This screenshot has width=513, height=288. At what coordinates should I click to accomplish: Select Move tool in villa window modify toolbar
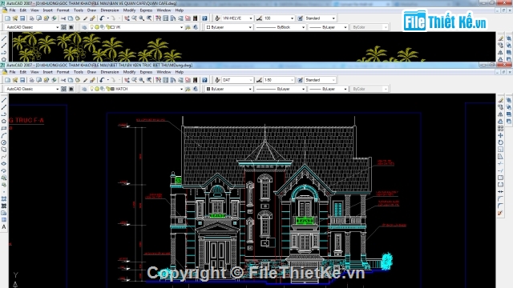(500, 135)
